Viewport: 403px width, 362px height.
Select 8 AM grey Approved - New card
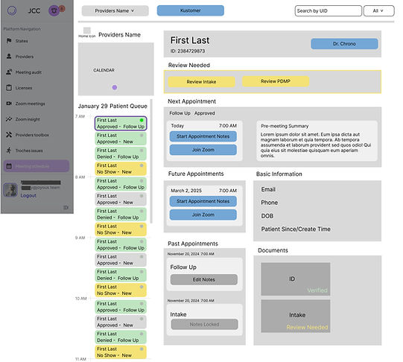coord(121,199)
